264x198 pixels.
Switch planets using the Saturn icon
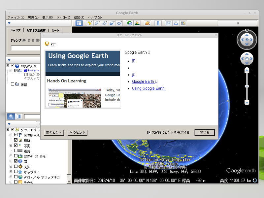point(147,23)
